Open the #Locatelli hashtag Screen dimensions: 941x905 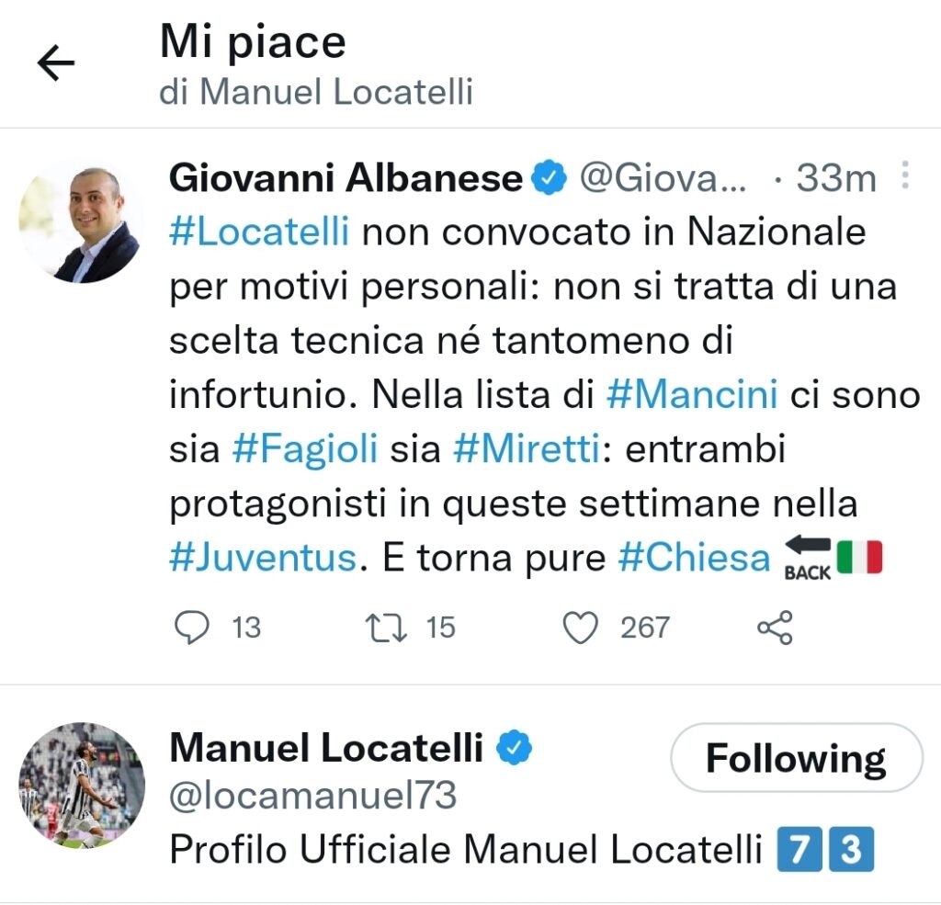point(259,232)
